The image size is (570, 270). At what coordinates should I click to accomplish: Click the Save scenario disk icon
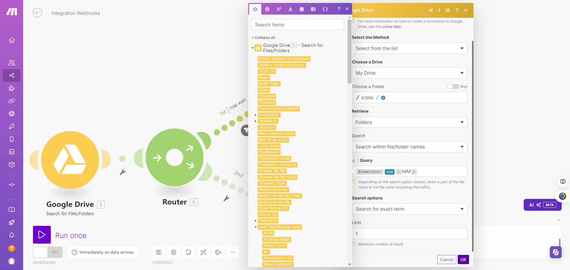[159, 252]
